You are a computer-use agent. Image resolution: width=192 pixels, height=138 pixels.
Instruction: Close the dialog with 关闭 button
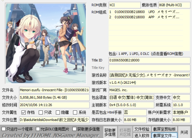pyautogui.click(x=184, y=132)
